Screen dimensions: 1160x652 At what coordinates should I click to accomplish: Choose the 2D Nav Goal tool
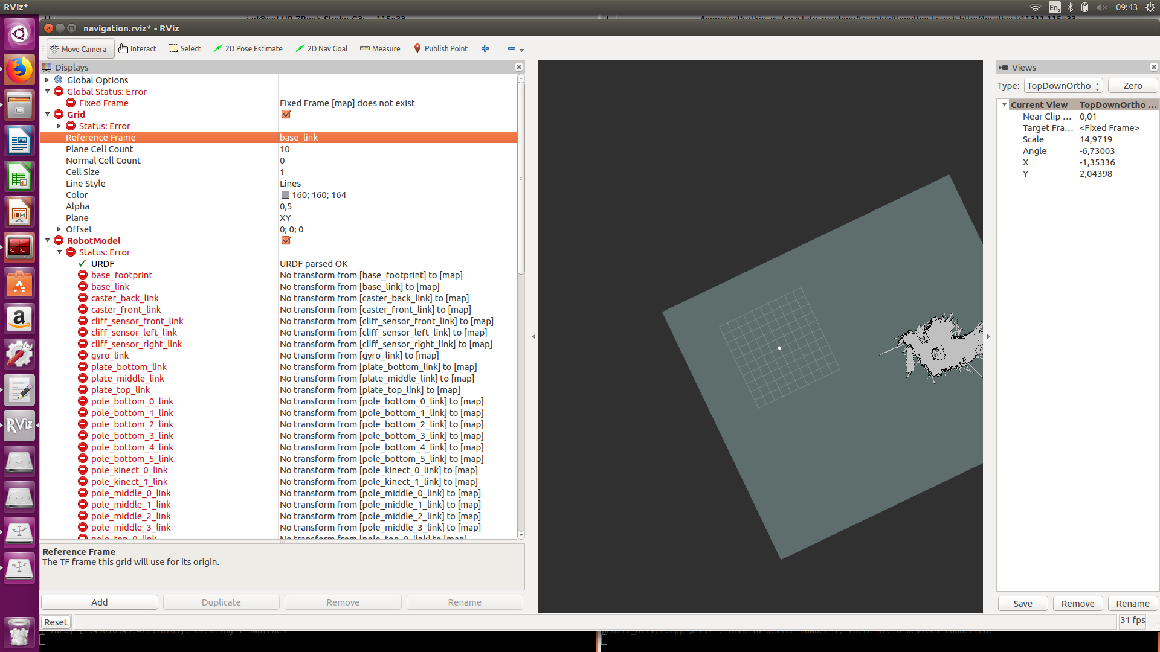point(321,49)
